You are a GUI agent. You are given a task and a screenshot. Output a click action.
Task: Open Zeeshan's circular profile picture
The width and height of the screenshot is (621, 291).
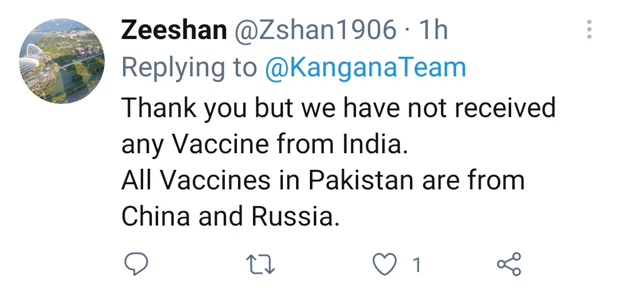click(62, 61)
